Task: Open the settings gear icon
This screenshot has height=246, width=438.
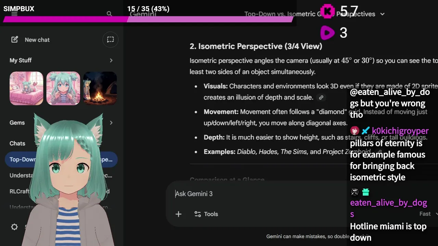Action: 14,227
